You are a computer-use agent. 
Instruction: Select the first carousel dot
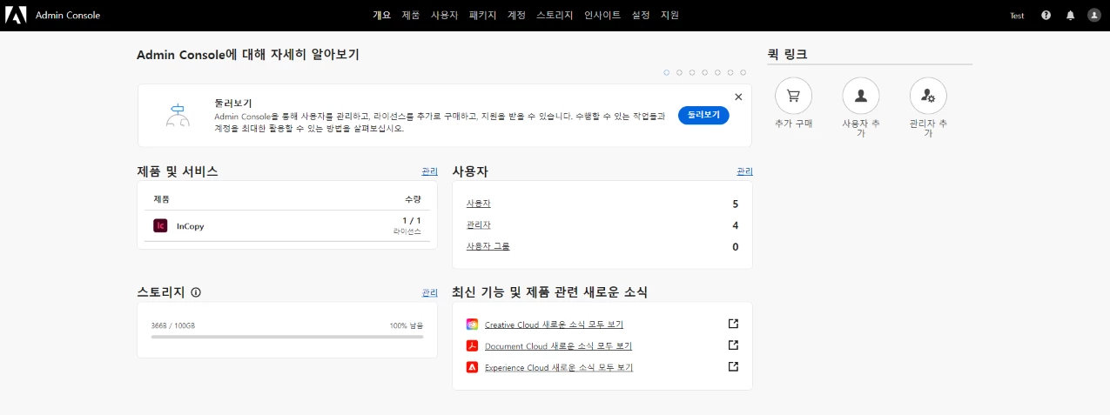coord(667,73)
